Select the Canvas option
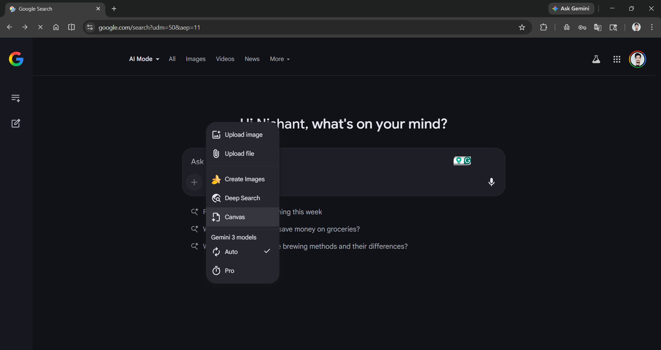This screenshot has width=661, height=350. coord(235,217)
